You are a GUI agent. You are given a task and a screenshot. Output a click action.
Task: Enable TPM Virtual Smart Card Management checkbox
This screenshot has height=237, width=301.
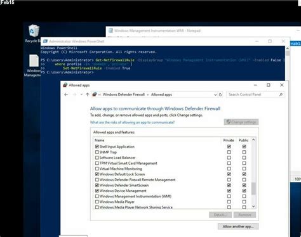point(97,163)
